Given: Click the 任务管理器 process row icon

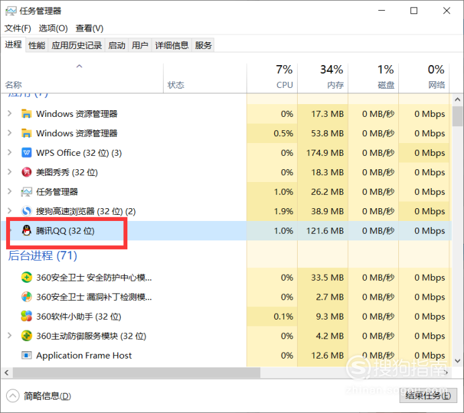Looking at the screenshot, I should point(26,191).
